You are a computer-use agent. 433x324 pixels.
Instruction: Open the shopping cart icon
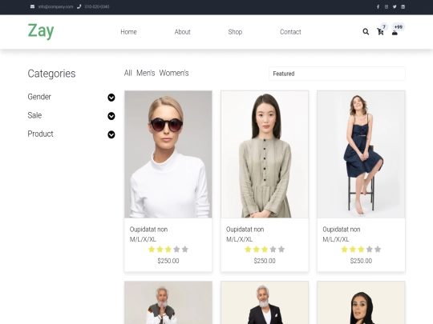[380, 32]
